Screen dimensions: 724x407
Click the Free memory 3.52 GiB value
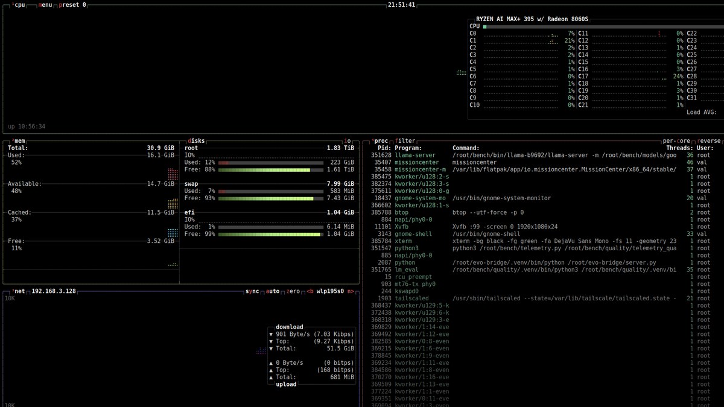tap(160, 241)
